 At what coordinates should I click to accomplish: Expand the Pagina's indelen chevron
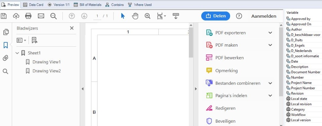[x=270, y=95]
